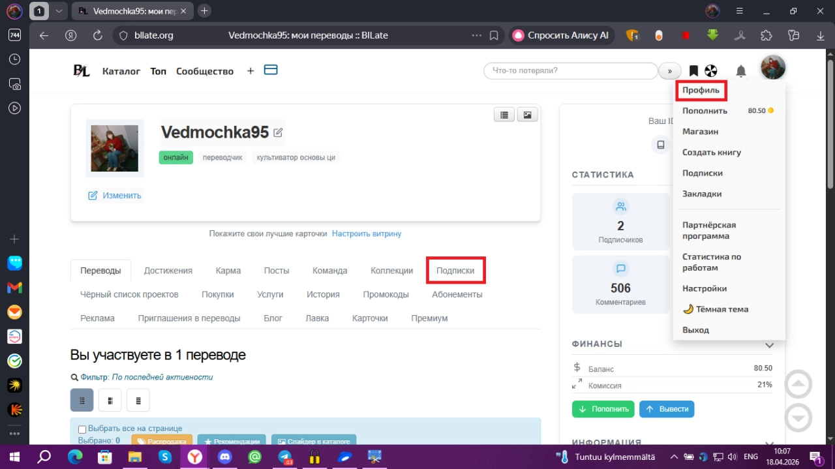Collapse the Финансы section chevron
The height and width of the screenshot is (469, 835).
[769, 344]
